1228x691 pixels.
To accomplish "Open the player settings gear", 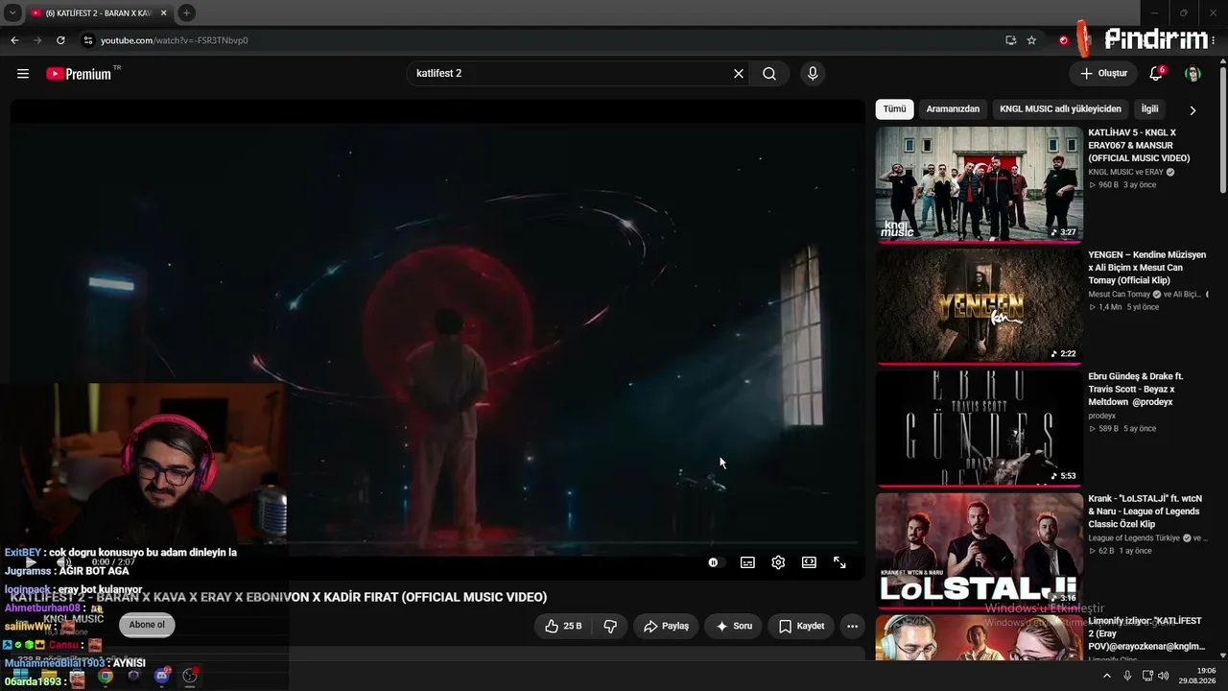I will 778,562.
